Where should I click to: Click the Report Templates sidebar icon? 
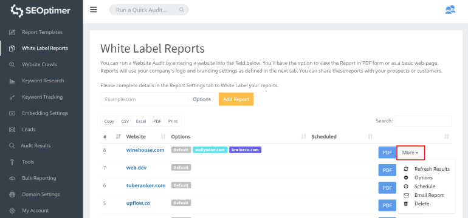click(12, 32)
